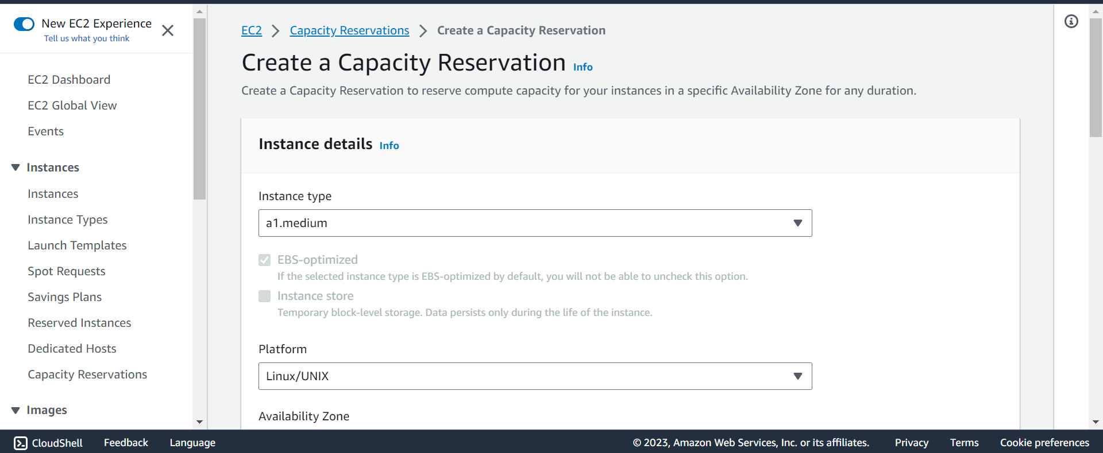Toggle the New EC2 Experience switch
The height and width of the screenshot is (453, 1103).
coord(24,24)
